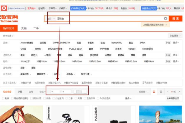Click the search box with 凉鞋女
Image resolution: width=185 pixels, height=123 pixels.
tap(110, 19)
